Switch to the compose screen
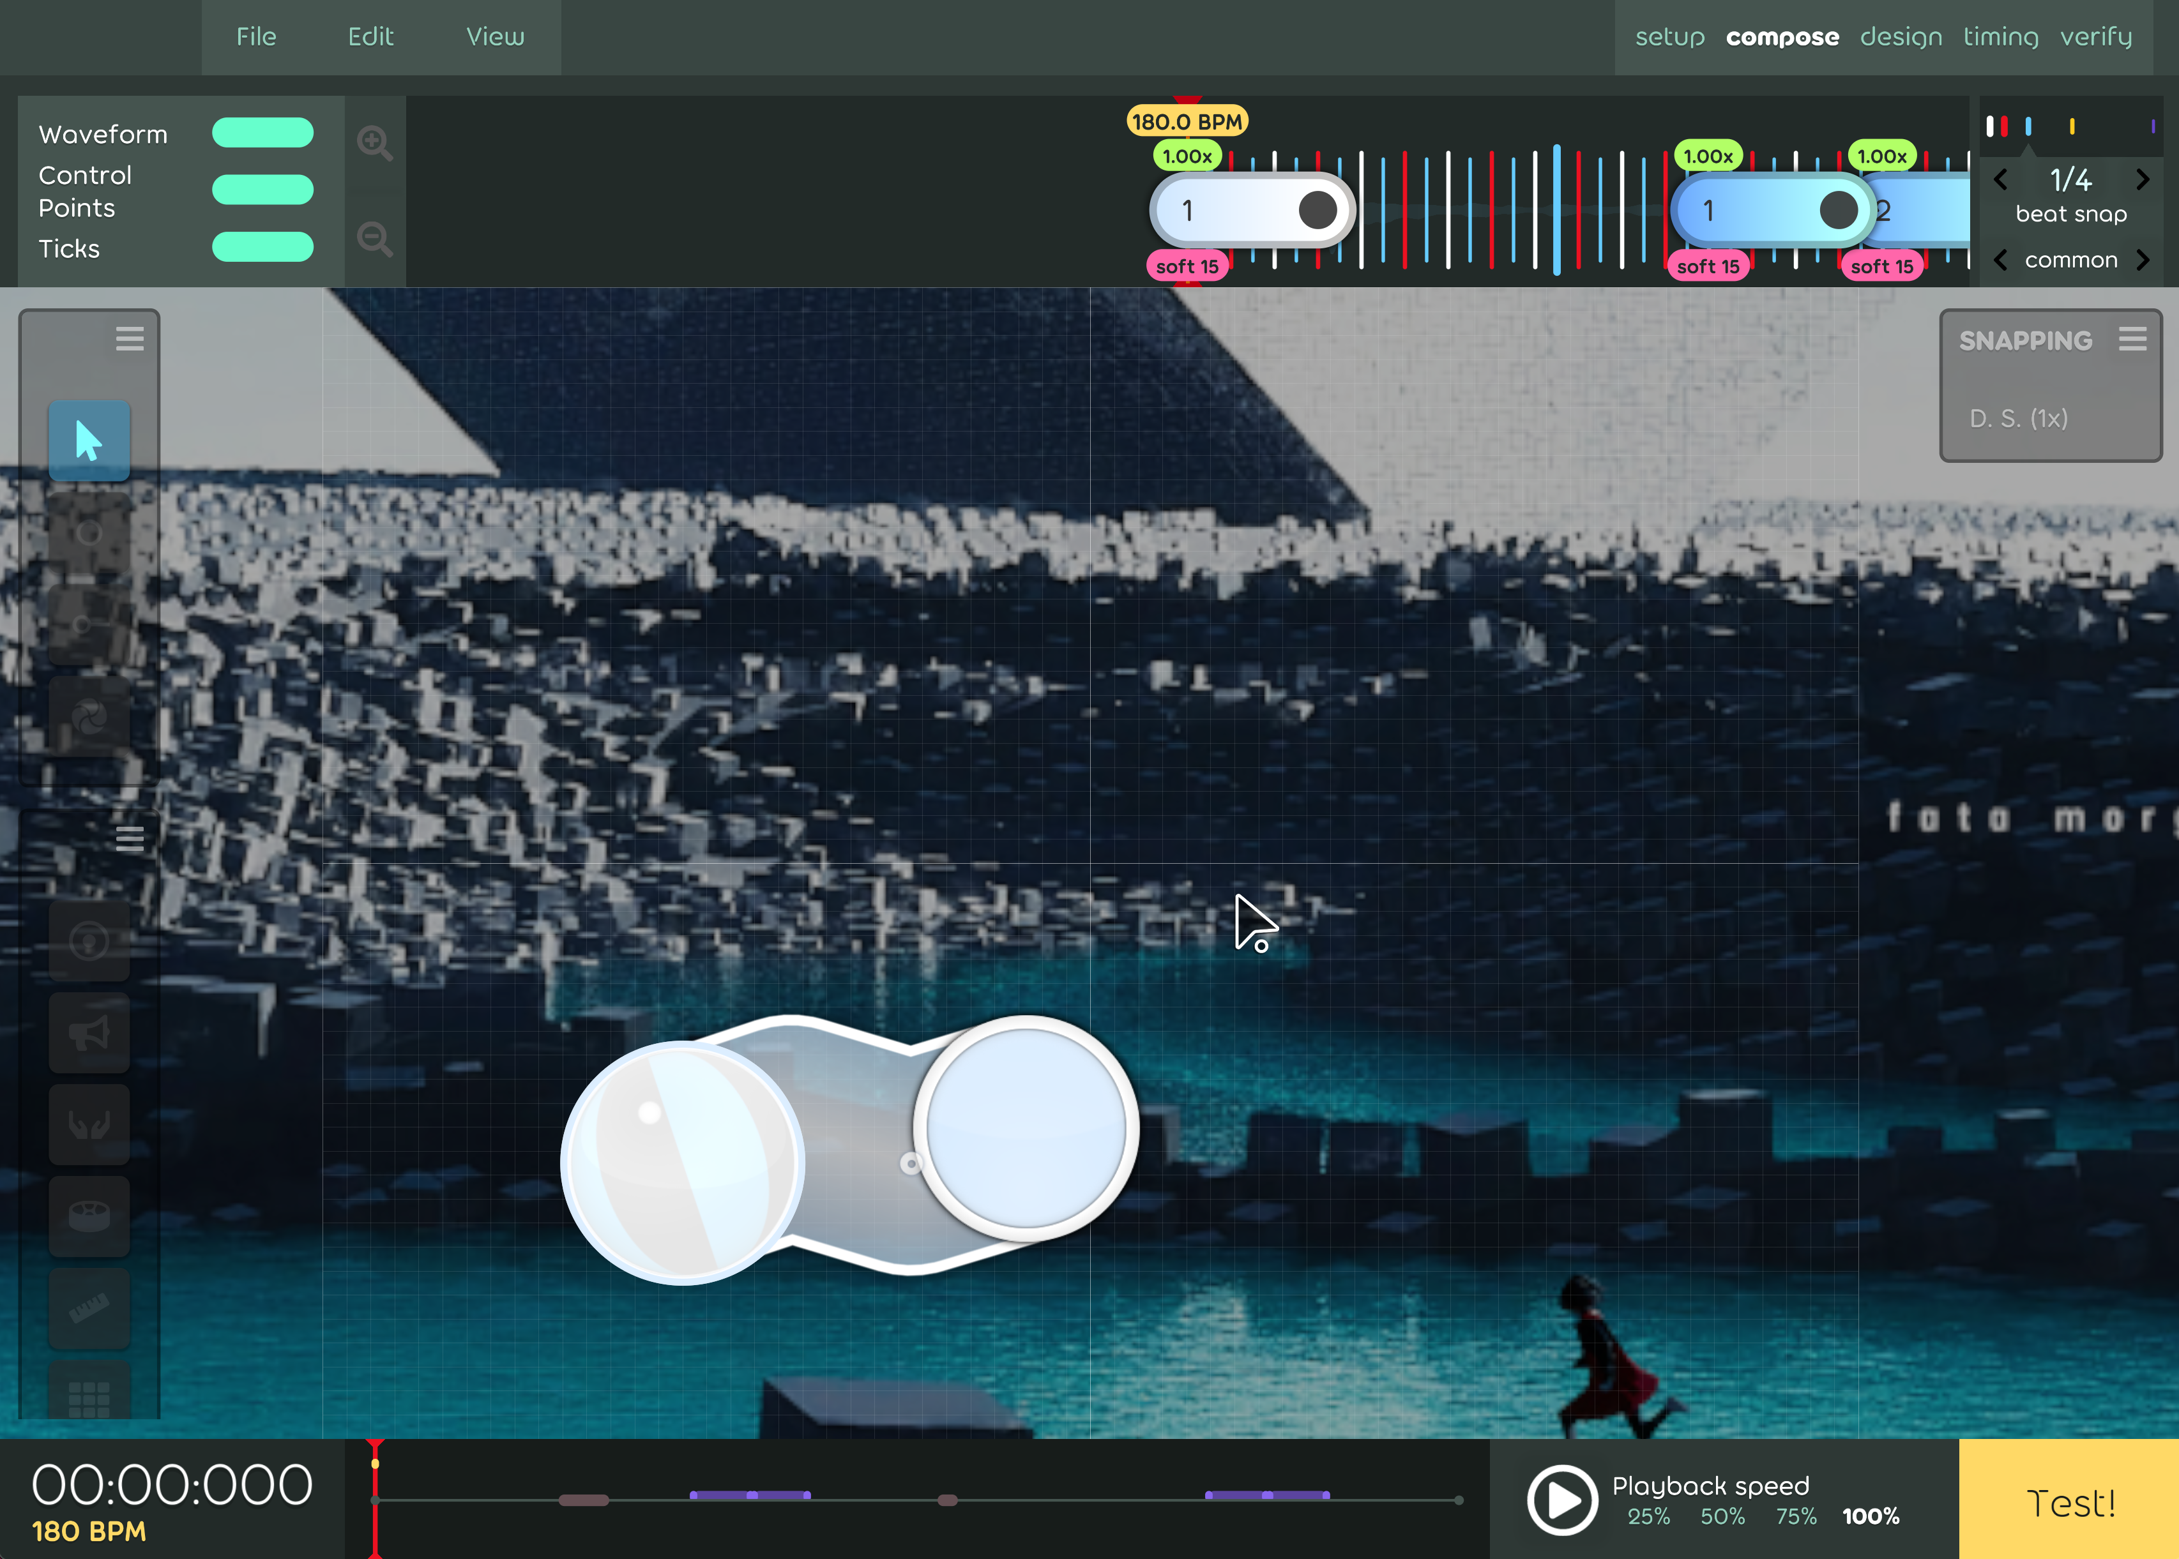2179x1559 pixels. pos(1782,36)
